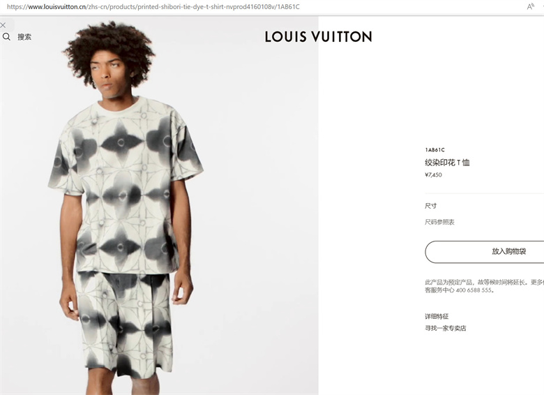Go home via the Louis Vuitton logo
Viewport: 544px width, 395px height.
[318, 37]
